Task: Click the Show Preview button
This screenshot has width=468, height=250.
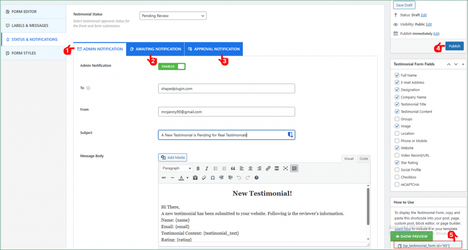Action: tap(411, 236)
